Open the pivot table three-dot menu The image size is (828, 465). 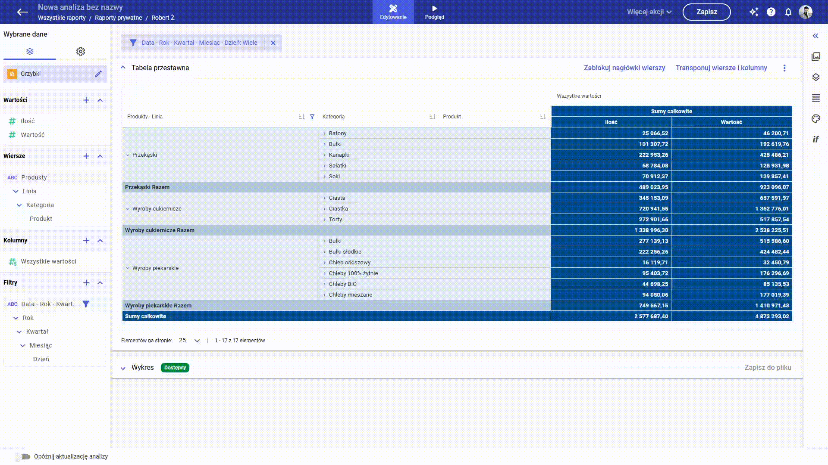point(784,68)
